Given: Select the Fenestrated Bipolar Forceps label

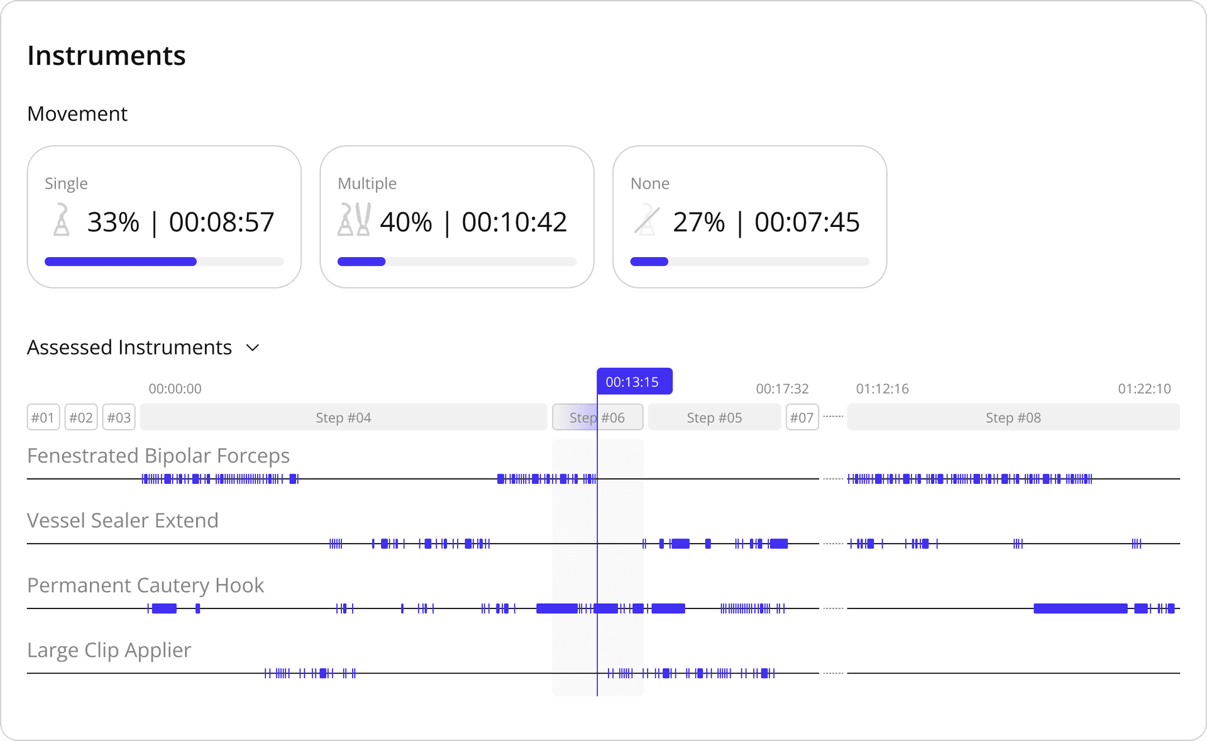Looking at the screenshot, I should coord(158,456).
